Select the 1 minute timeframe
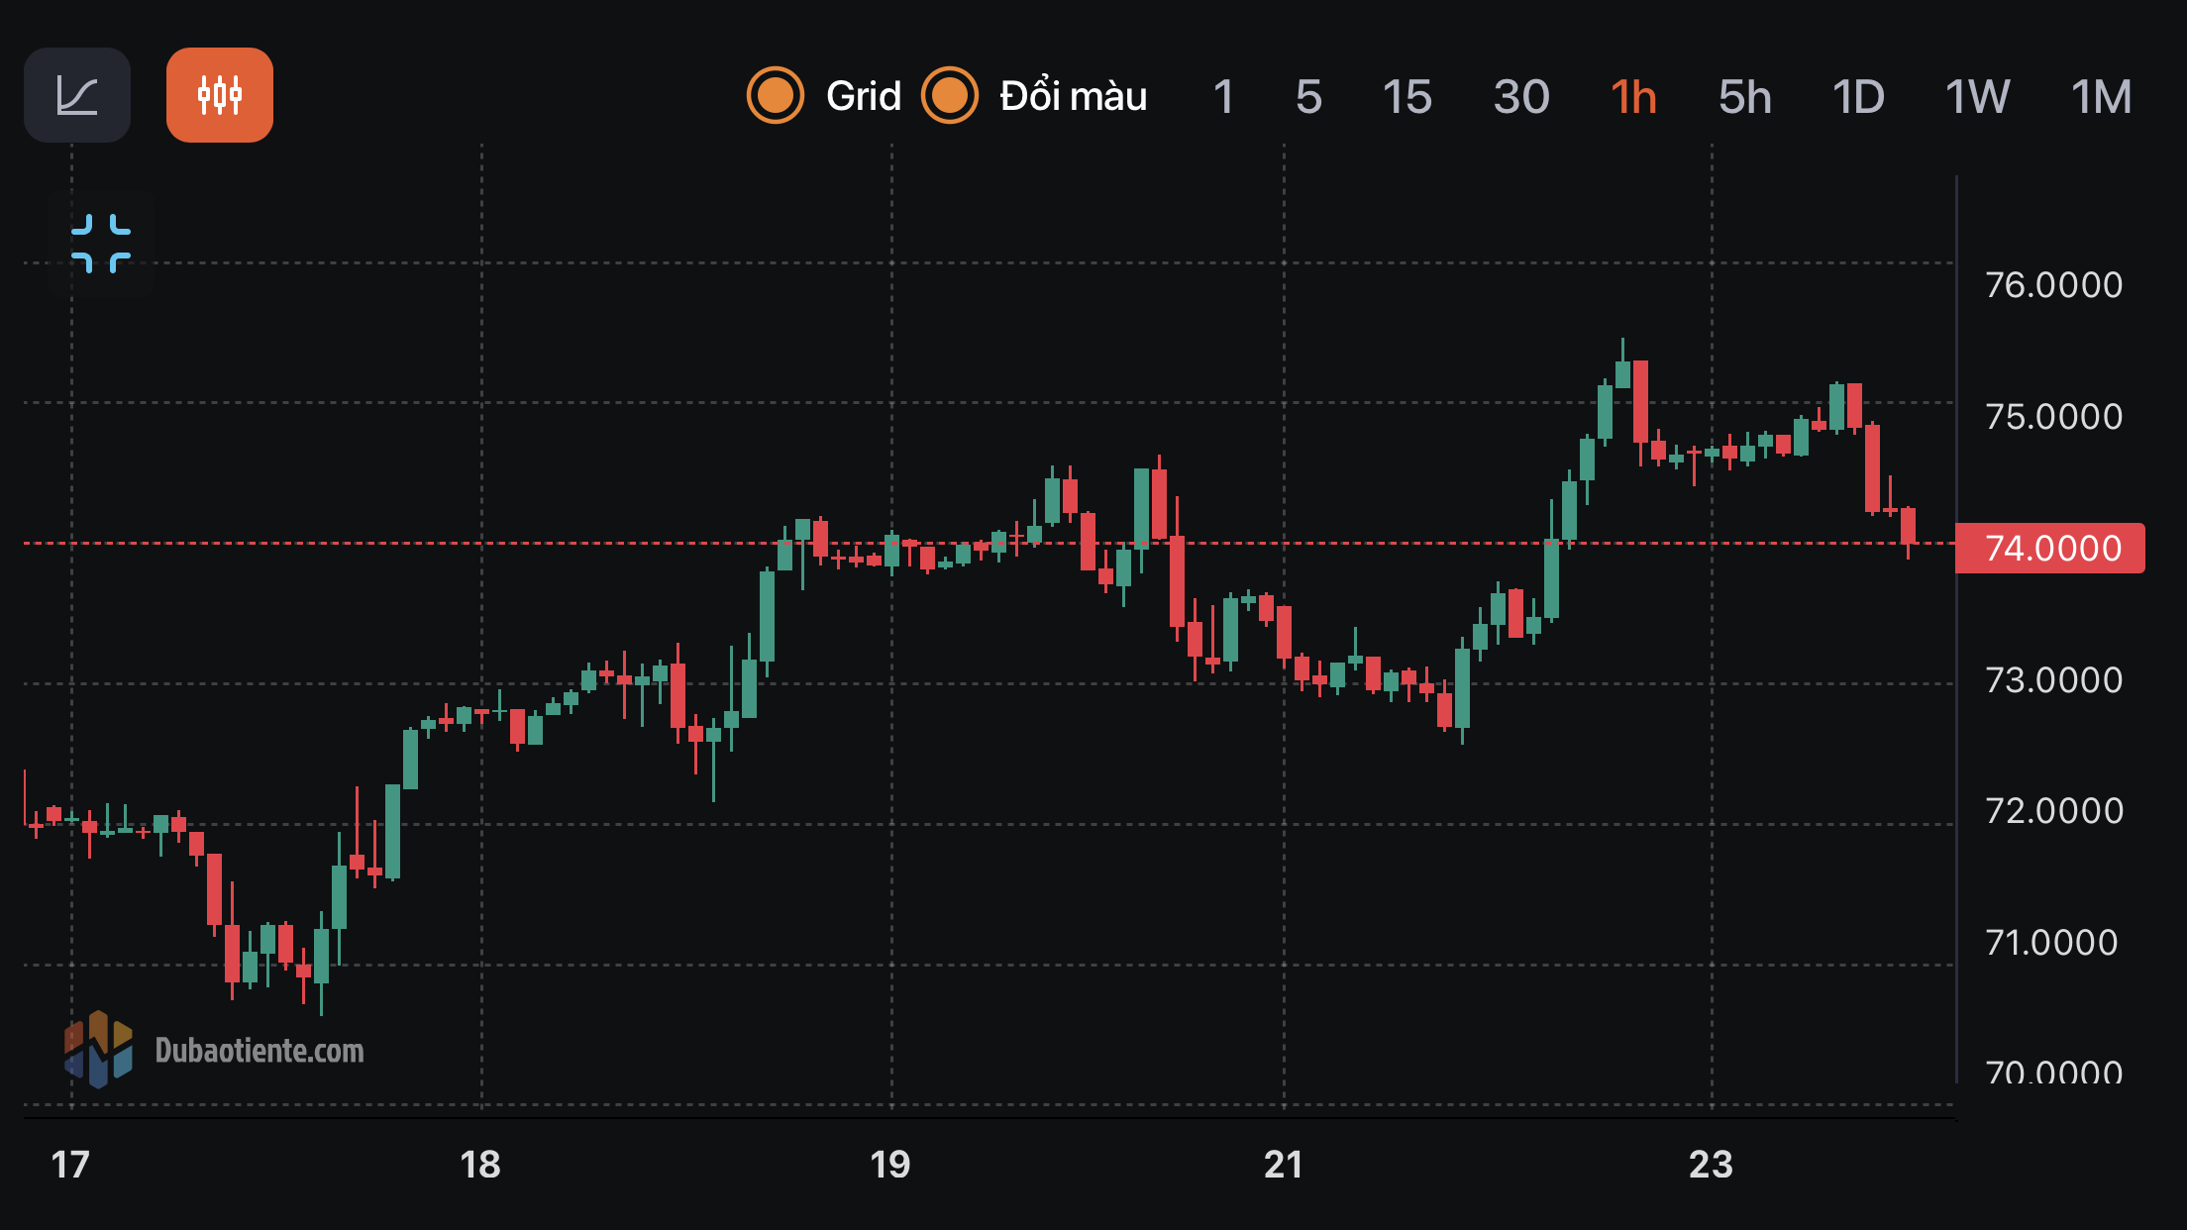The image size is (2187, 1230). (1224, 97)
